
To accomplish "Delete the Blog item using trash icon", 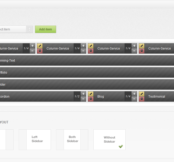I will coord(91,99).
